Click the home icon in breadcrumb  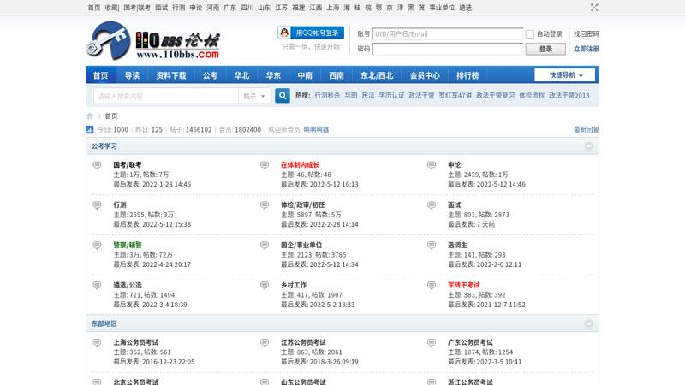click(x=90, y=116)
